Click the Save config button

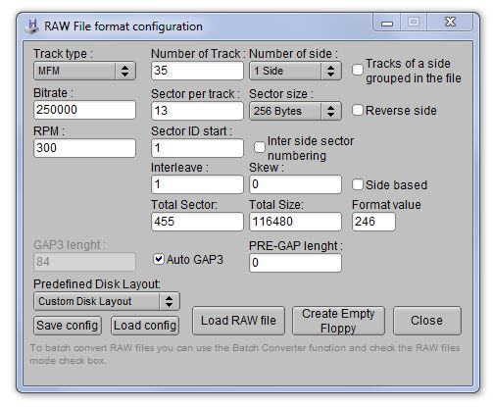click(68, 326)
